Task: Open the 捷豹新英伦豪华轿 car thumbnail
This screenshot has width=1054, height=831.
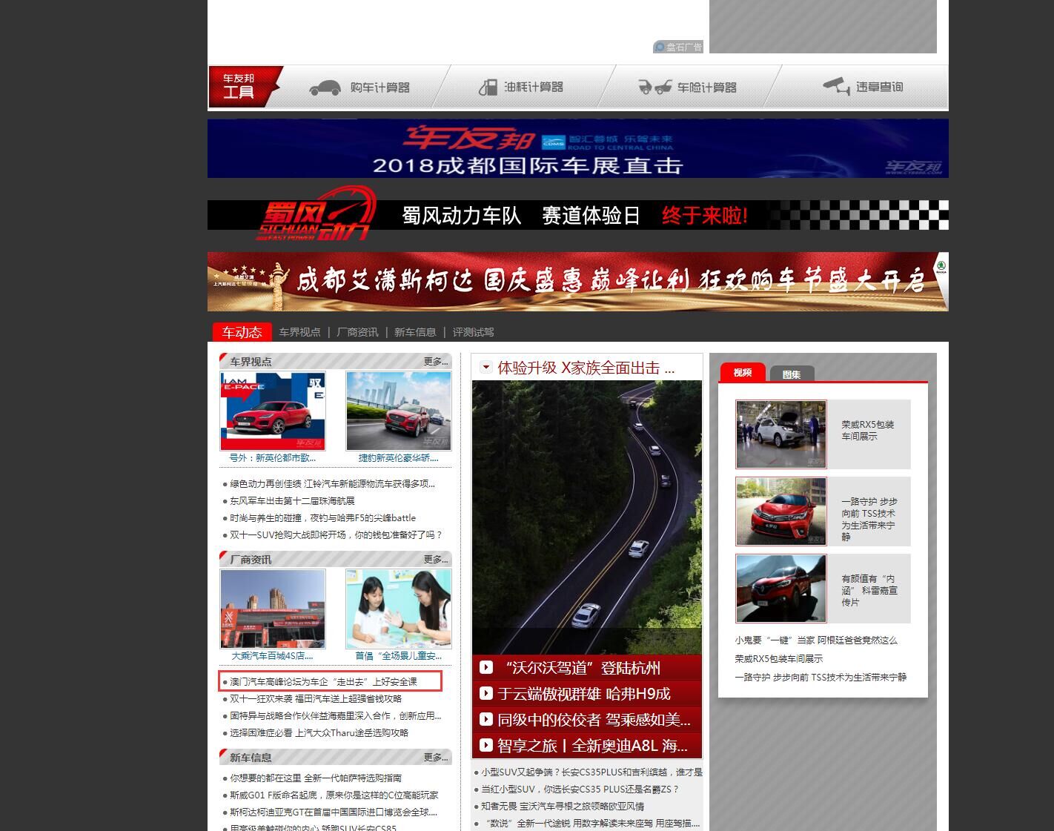Action: tap(399, 411)
